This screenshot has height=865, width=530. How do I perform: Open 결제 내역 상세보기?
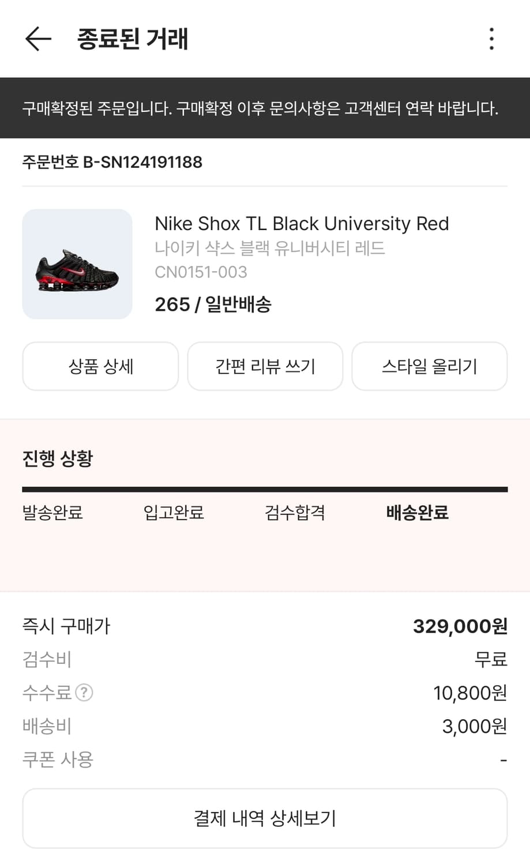(x=265, y=818)
